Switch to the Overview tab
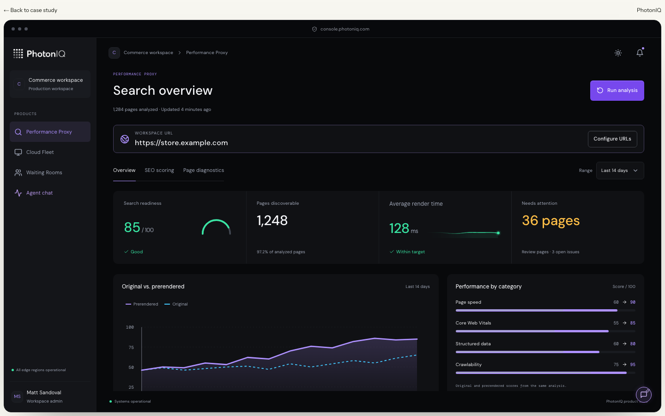The image size is (665, 416). click(x=124, y=171)
